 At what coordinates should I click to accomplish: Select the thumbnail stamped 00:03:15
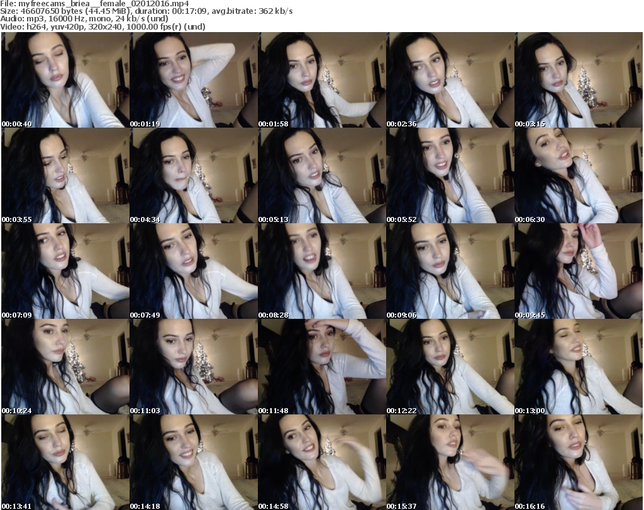[x=579, y=80]
